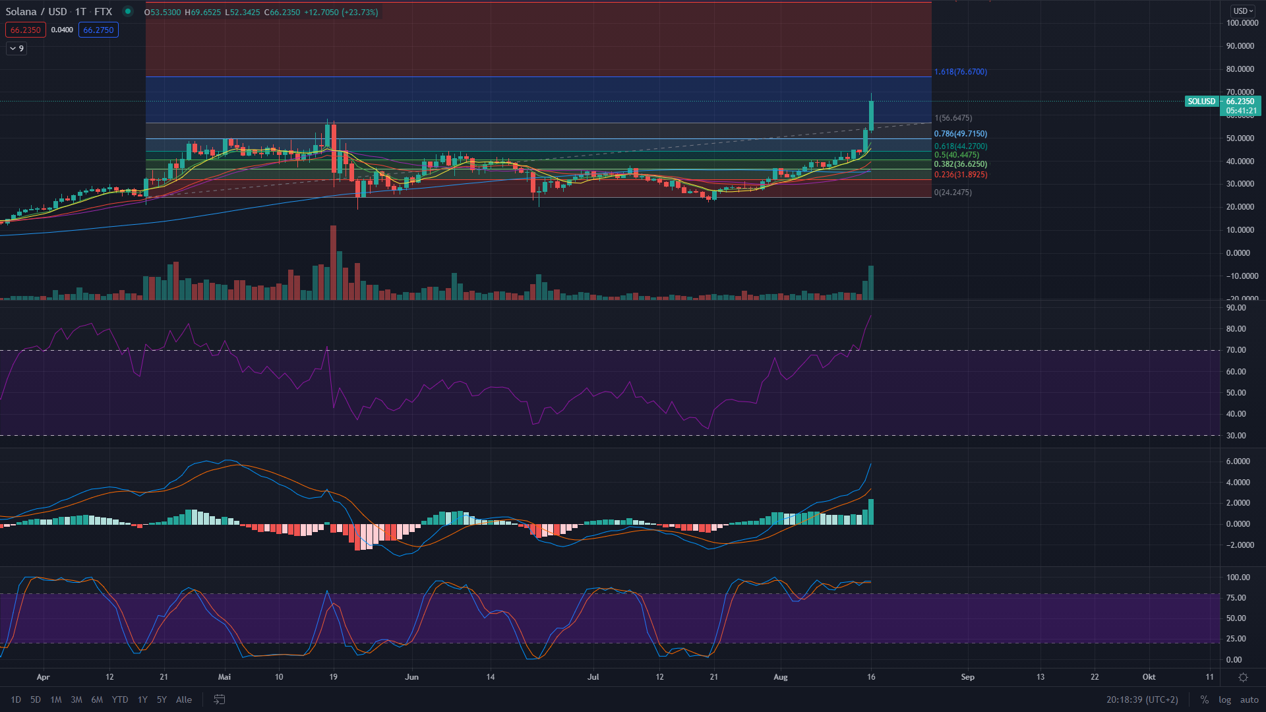Click the green market status dot
The height and width of the screenshot is (712, 1266).
tap(128, 12)
